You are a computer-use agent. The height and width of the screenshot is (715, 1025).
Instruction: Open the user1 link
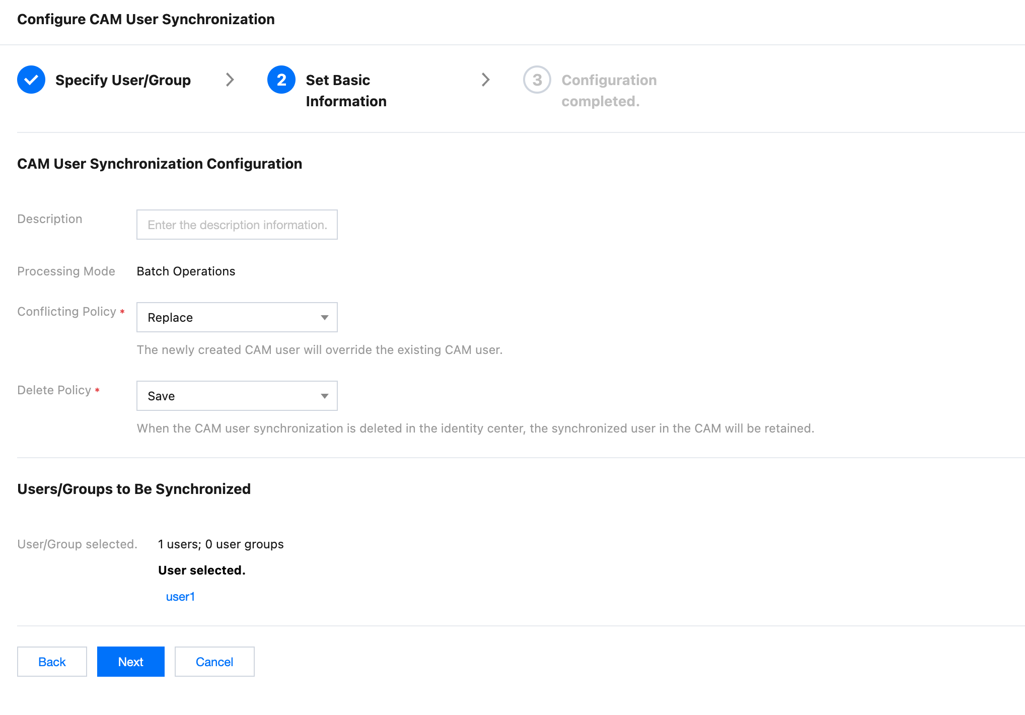coord(180,597)
